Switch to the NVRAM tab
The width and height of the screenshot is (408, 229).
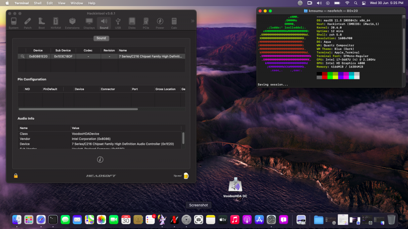(55, 23)
